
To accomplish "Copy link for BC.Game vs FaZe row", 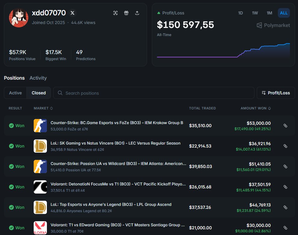I will tap(285, 126).
